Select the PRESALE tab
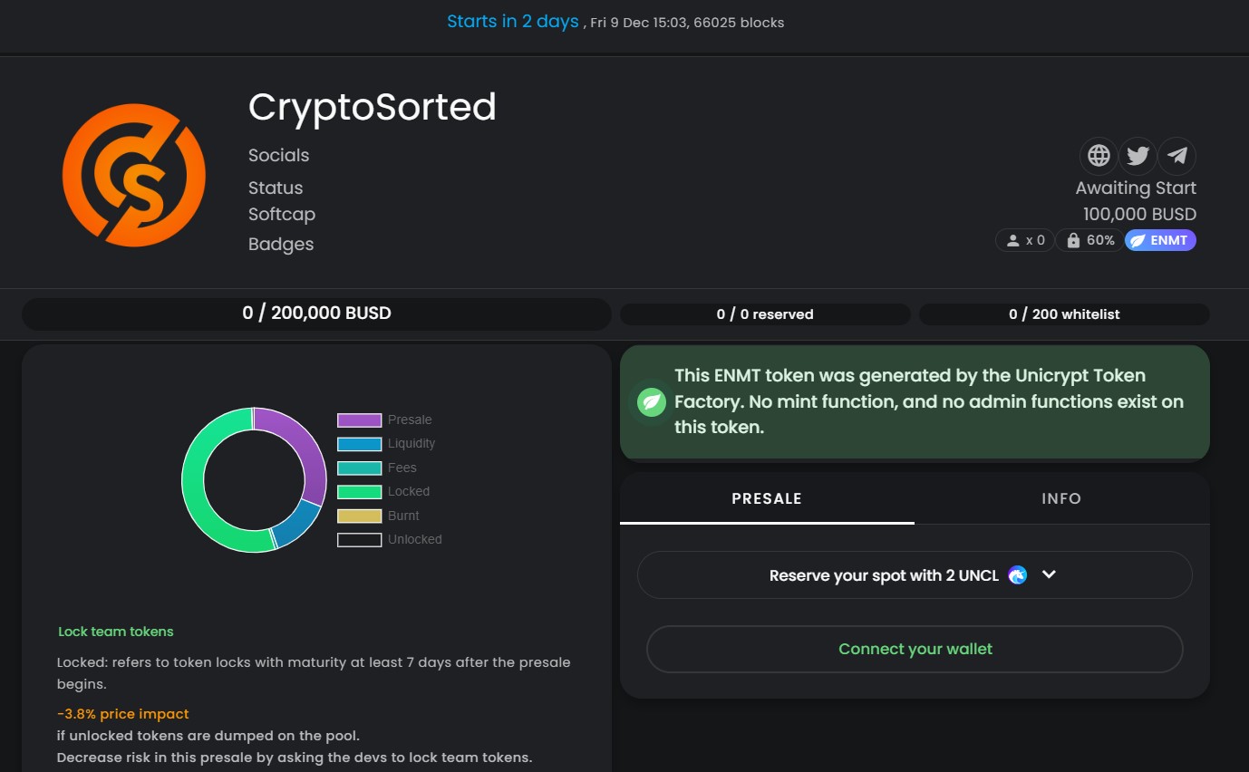1249x772 pixels. pyautogui.click(x=767, y=498)
